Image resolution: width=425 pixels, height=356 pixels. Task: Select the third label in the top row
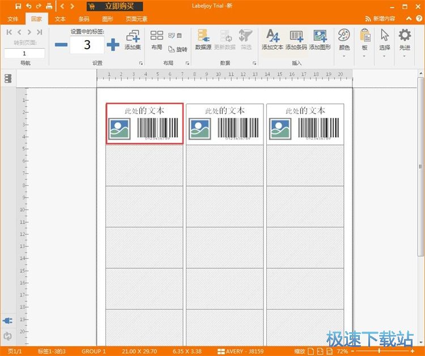click(x=305, y=124)
